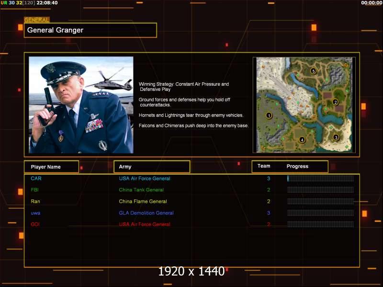Select player name GDI
This screenshot has height=287, width=383.
35,224
